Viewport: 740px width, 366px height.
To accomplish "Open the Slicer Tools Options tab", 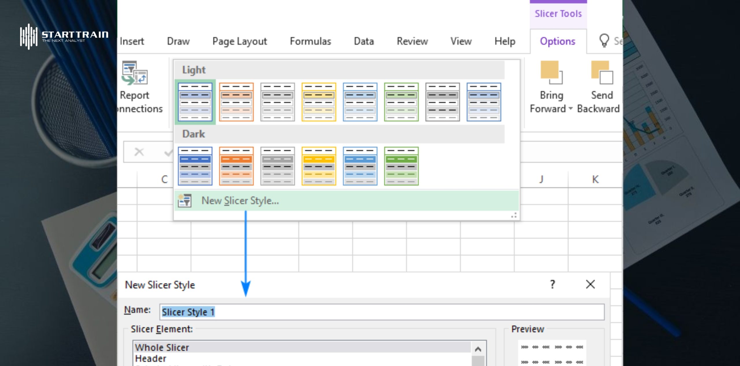I will (557, 41).
